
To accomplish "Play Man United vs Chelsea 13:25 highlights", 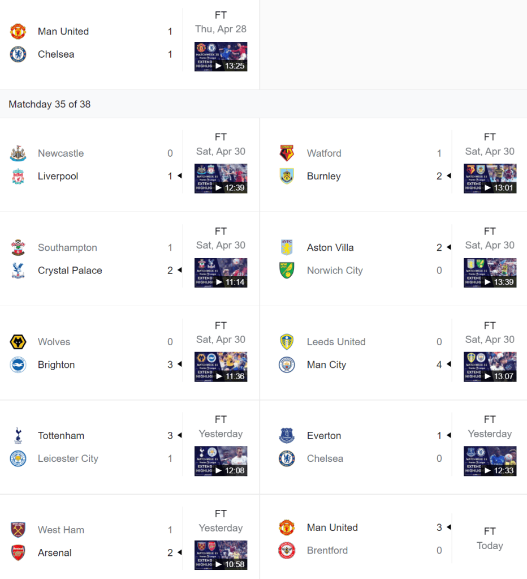I will pyautogui.click(x=221, y=57).
